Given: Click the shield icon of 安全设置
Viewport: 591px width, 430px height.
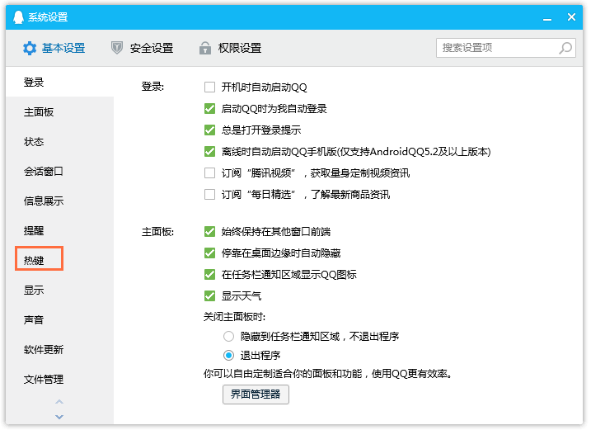Looking at the screenshot, I should click(x=117, y=48).
